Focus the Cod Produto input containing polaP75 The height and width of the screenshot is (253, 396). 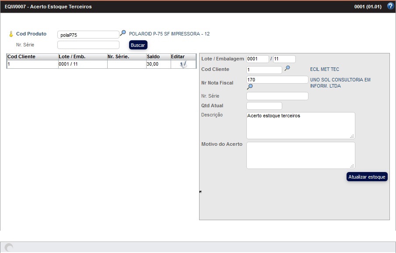(88, 35)
